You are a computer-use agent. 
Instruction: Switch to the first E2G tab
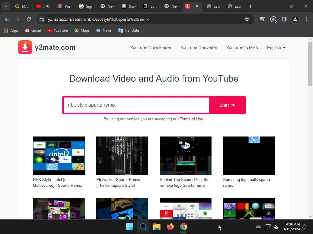[213, 6]
